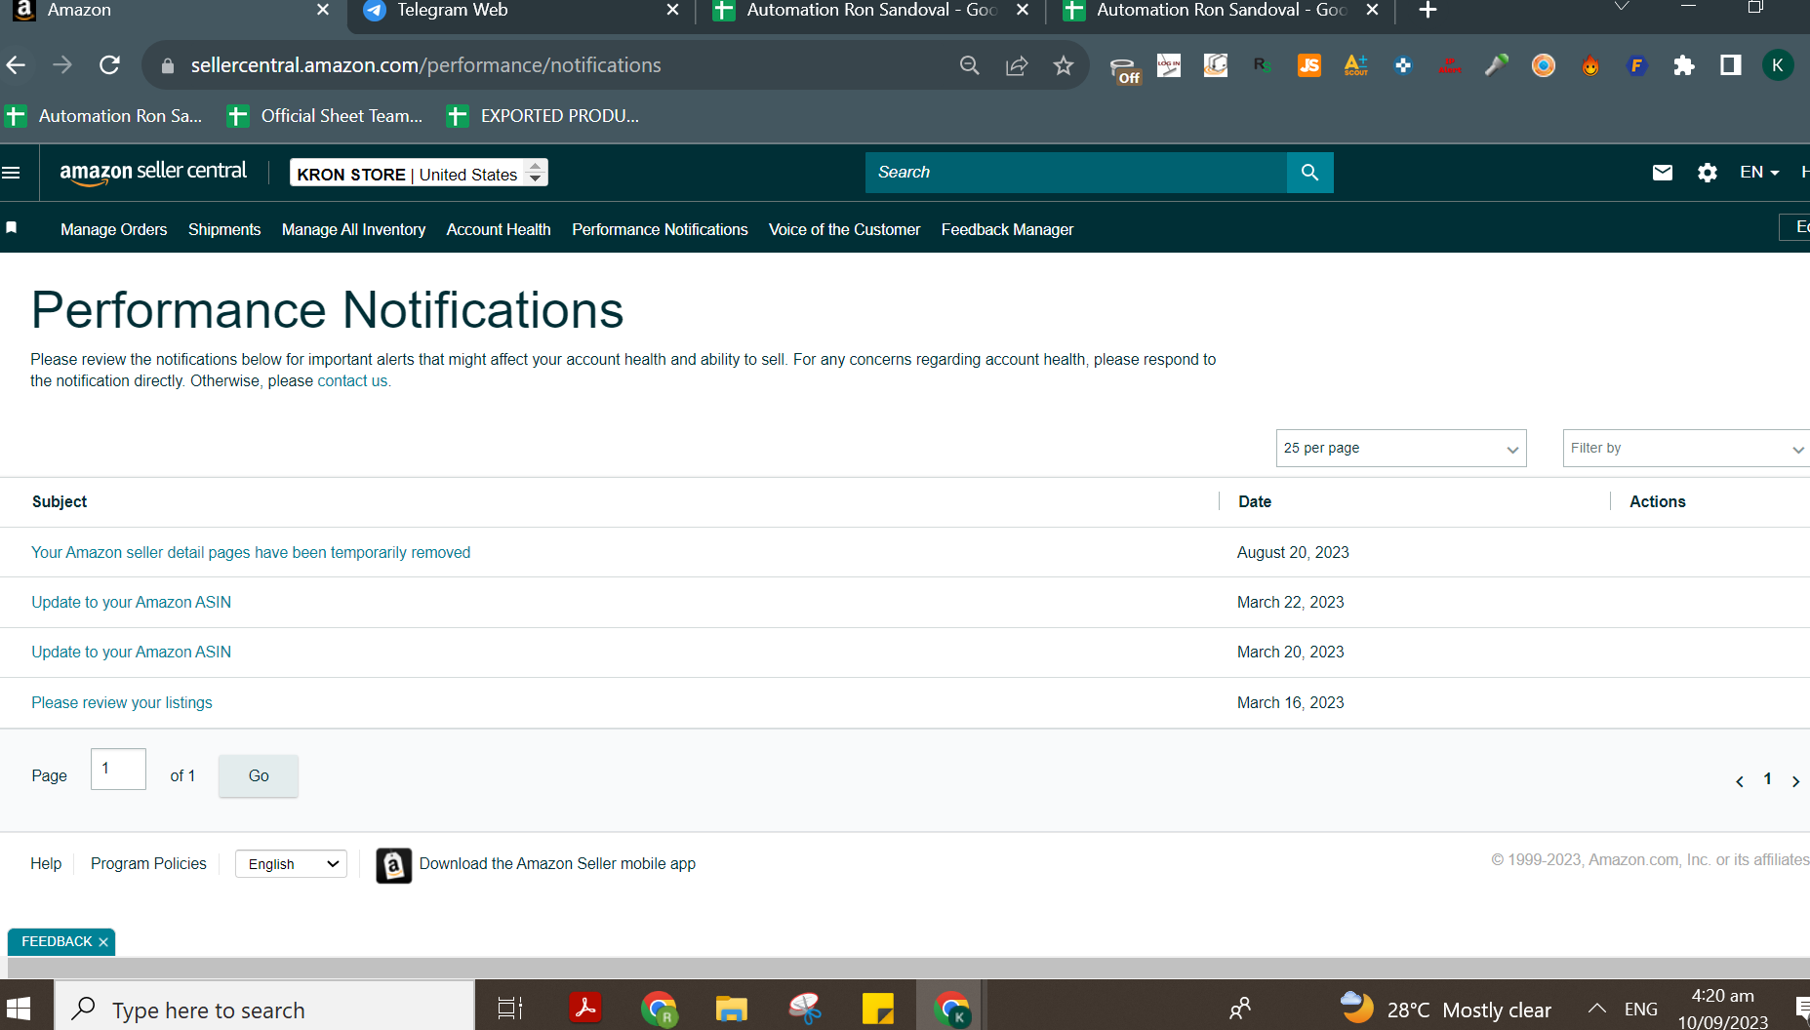Open Sticky Notes from taskbar
The width and height of the screenshot is (1810, 1030).
[x=877, y=1009]
